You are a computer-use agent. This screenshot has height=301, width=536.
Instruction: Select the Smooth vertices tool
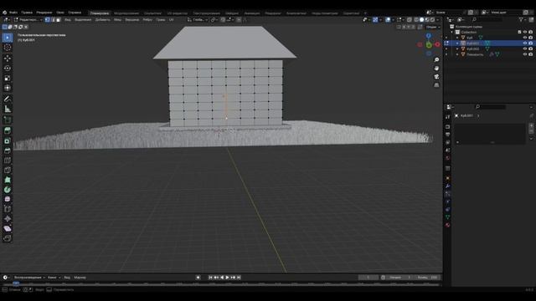[8, 199]
